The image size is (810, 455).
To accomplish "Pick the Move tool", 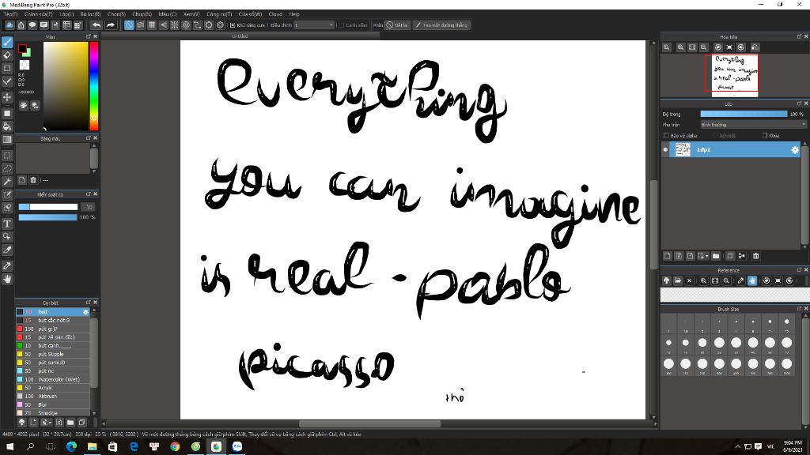I will tap(7, 97).
